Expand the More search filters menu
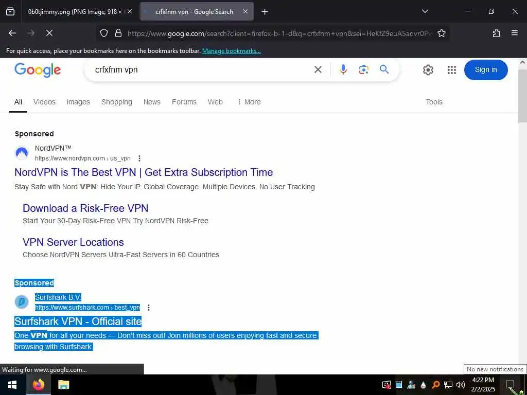The image size is (527, 395). pyautogui.click(x=249, y=102)
